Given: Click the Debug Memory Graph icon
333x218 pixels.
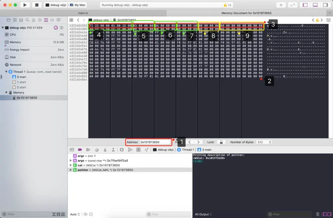Looking at the screenshot, I should pos(130,150).
